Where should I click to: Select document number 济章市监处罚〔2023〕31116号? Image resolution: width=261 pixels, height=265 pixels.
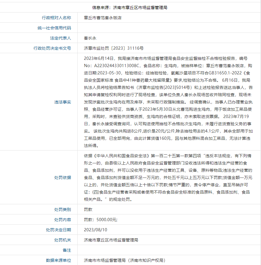point(114,48)
